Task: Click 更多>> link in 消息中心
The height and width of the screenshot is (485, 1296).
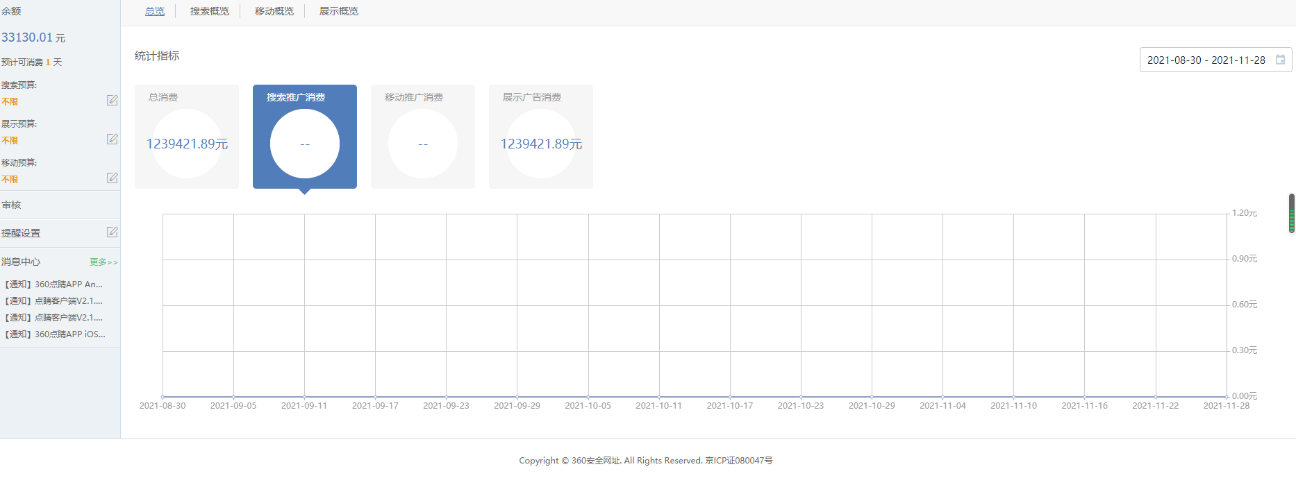Action: 103,262
